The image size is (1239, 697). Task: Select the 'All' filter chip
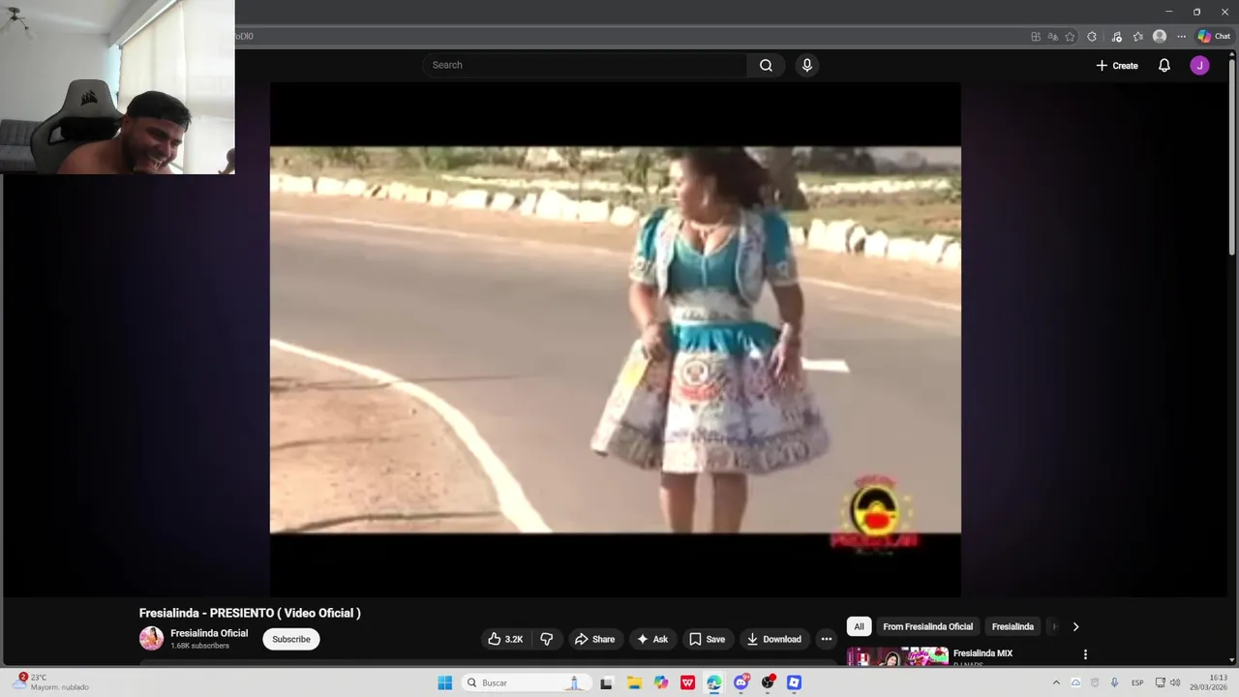tap(859, 626)
